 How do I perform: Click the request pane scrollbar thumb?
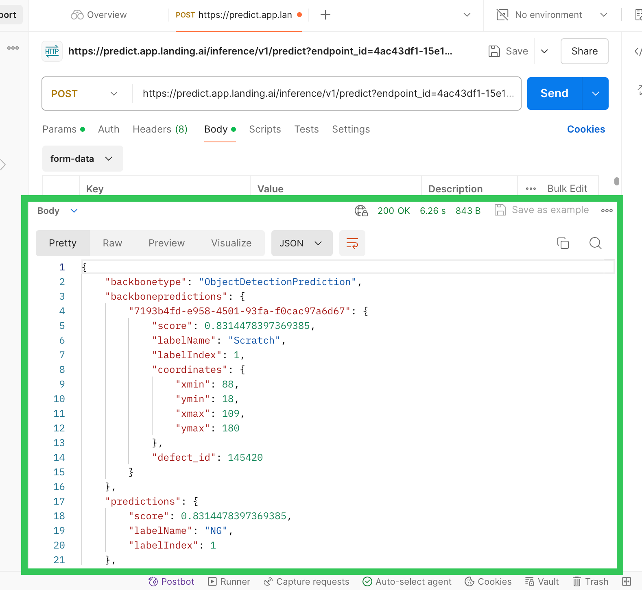pyautogui.click(x=617, y=181)
